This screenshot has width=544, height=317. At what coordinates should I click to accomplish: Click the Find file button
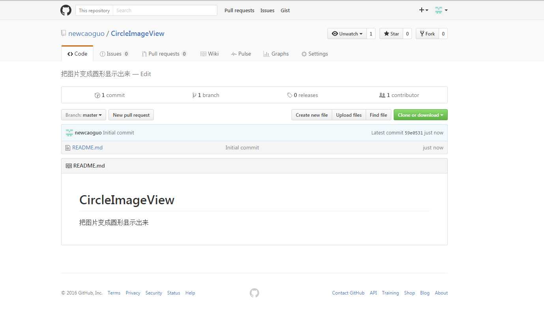(x=378, y=115)
